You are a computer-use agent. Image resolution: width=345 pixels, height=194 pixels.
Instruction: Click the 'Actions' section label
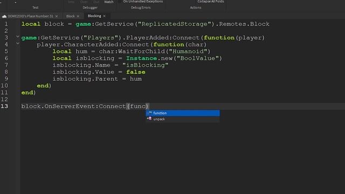[196, 8]
